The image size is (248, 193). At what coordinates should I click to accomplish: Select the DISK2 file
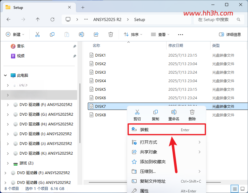click(100, 64)
